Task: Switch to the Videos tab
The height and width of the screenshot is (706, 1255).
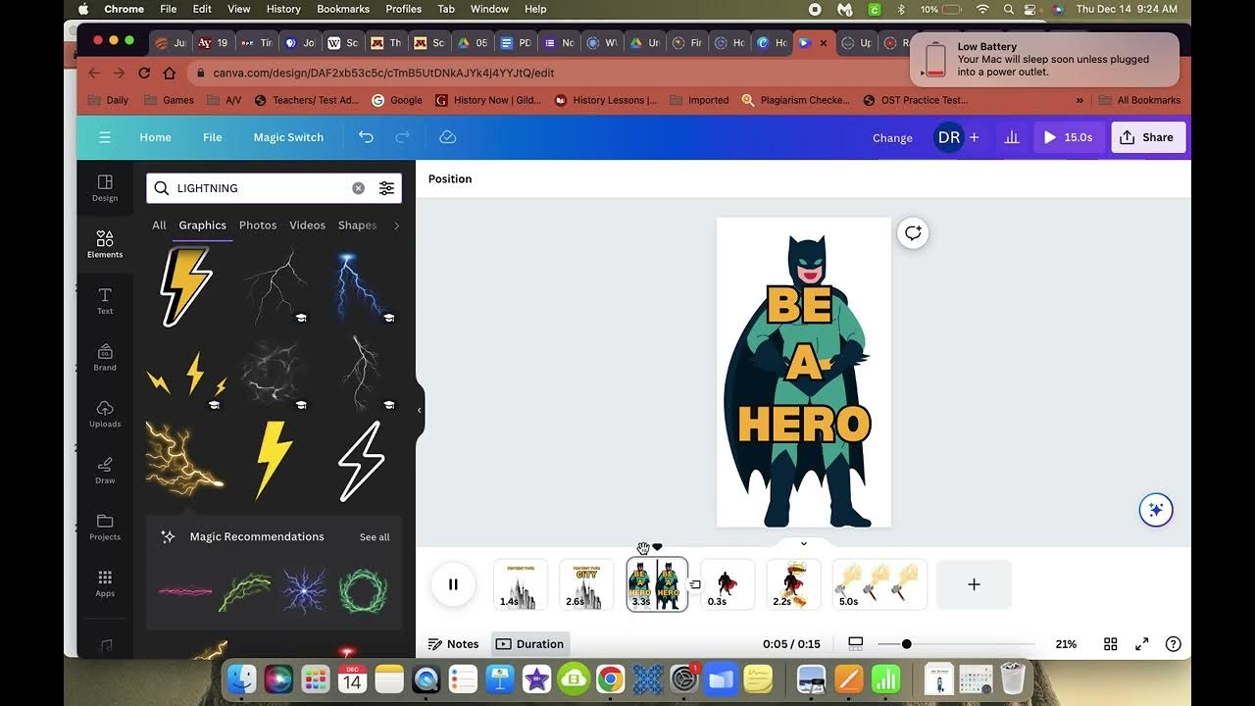Action: click(307, 226)
